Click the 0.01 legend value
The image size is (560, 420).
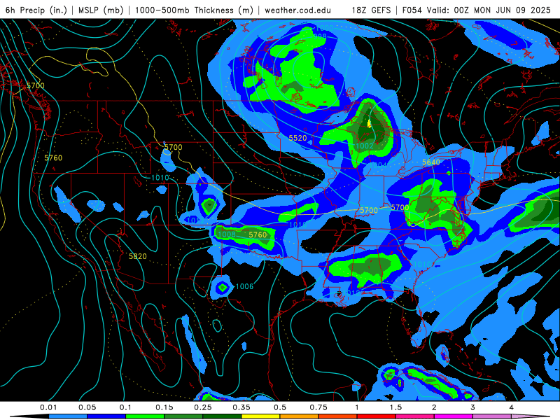coord(48,407)
